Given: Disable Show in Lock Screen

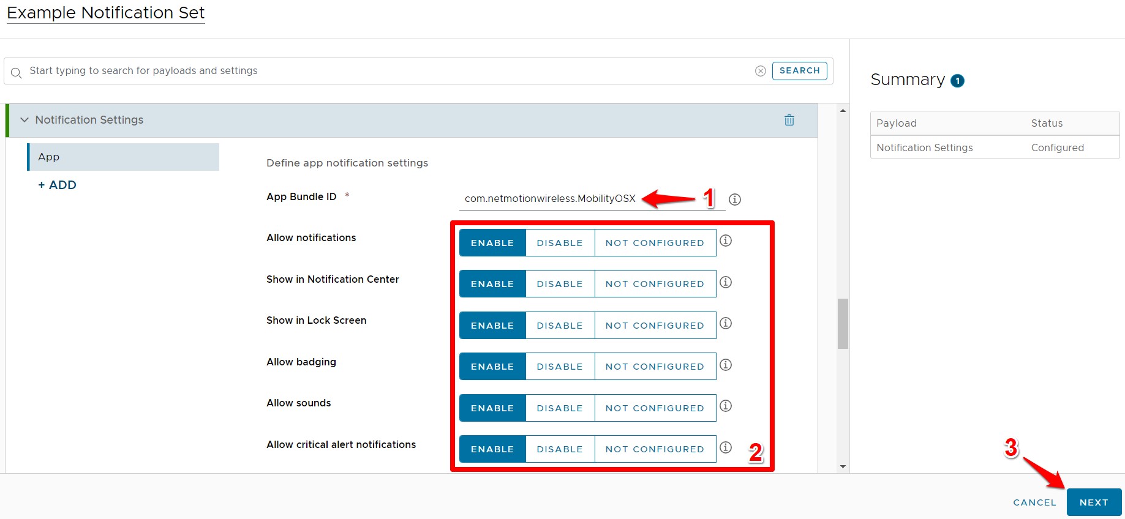Looking at the screenshot, I should coord(560,325).
